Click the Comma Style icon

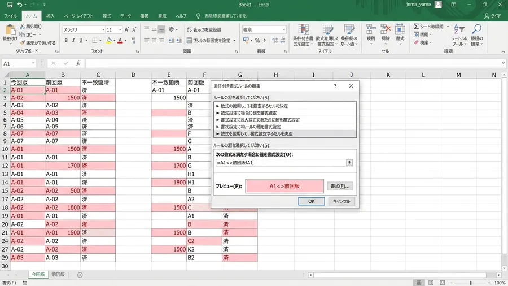coord(265,40)
